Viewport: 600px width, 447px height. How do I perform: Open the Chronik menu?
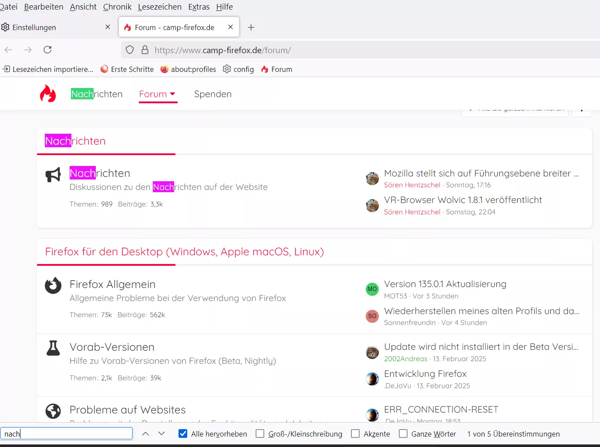pos(117,7)
